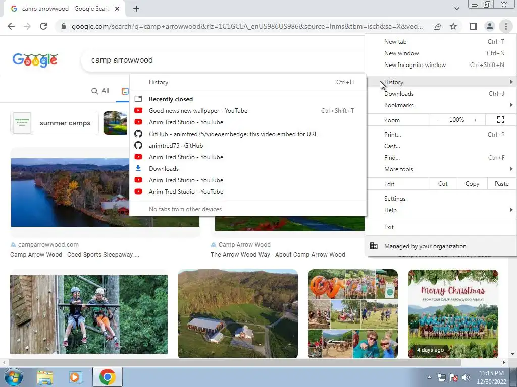The image size is (517, 387).
Task: Select Cast... in the menu
Action: coord(441,146)
